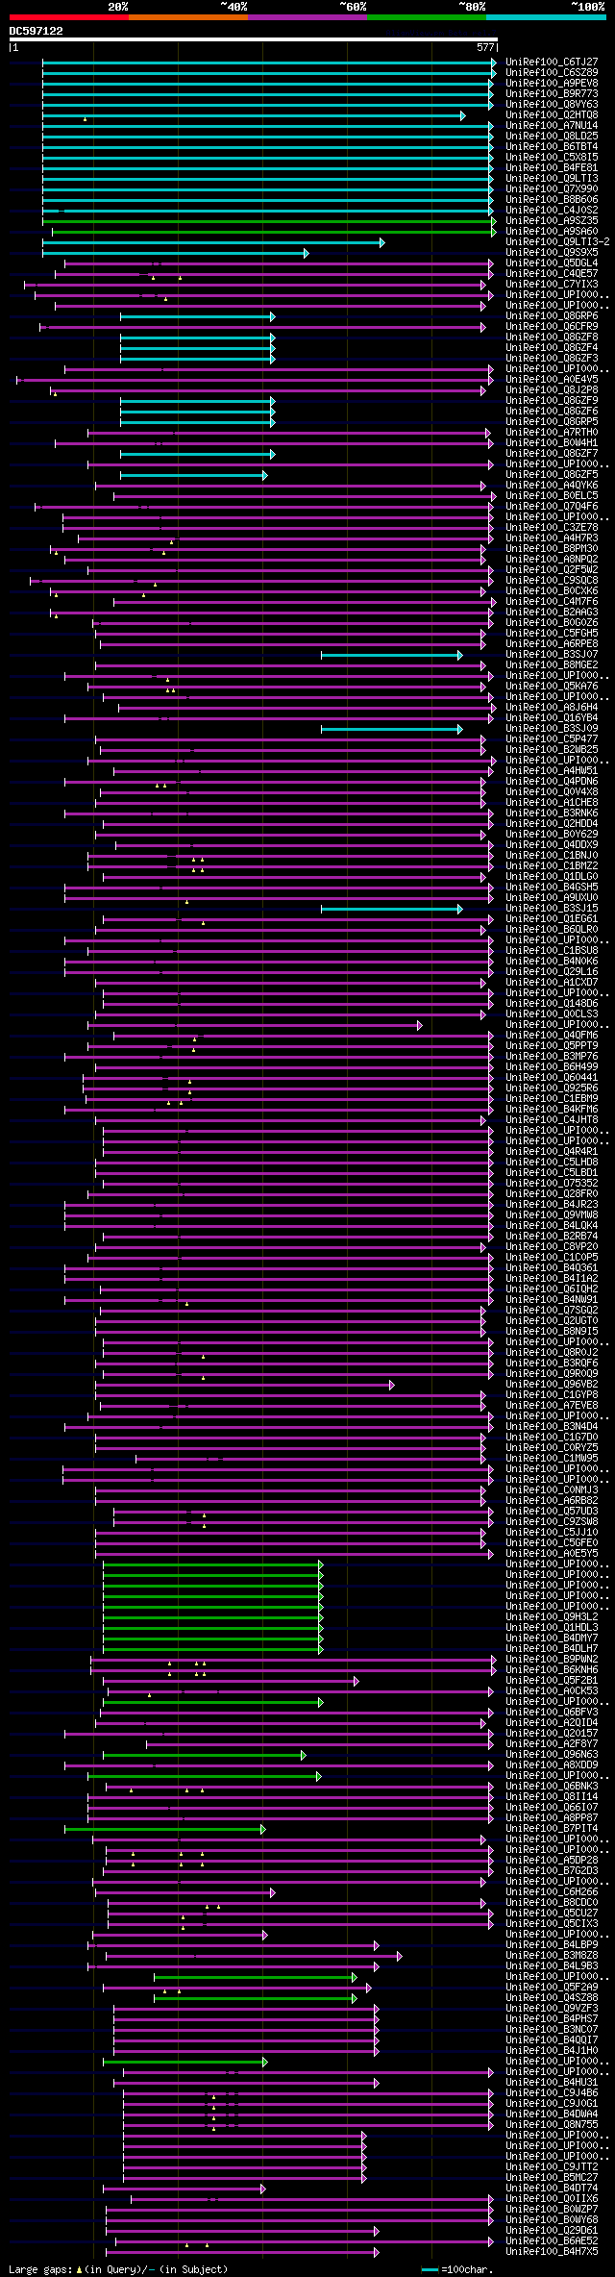
Task: Open hit UniRef100_Q8VY63
Action: [552, 104]
